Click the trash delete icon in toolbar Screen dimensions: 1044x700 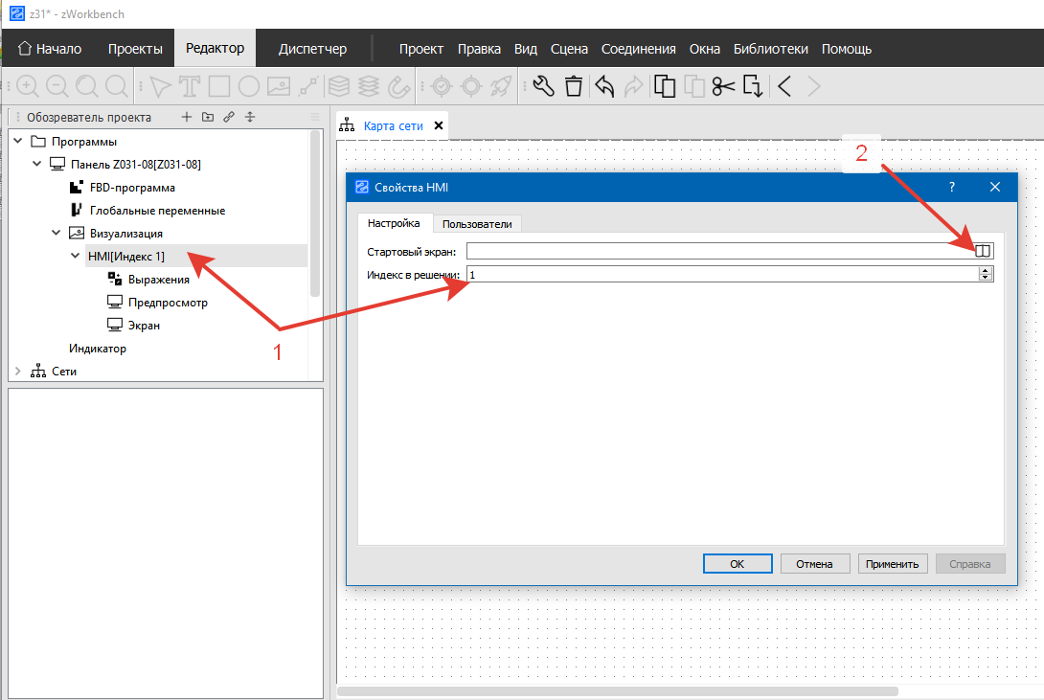(x=573, y=87)
